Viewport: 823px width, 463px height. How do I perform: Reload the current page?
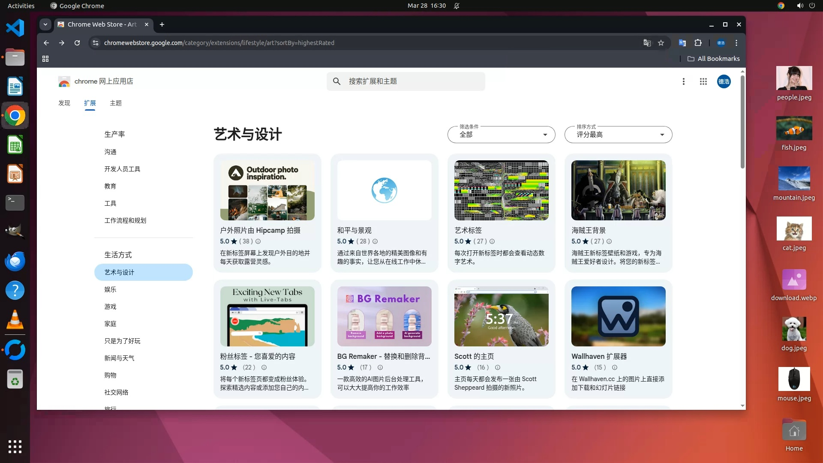[77, 43]
